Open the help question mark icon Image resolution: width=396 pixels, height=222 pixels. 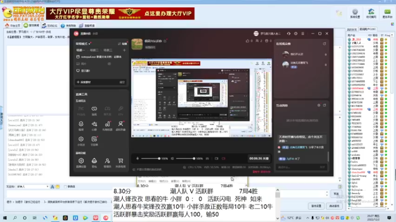(x=296, y=34)
